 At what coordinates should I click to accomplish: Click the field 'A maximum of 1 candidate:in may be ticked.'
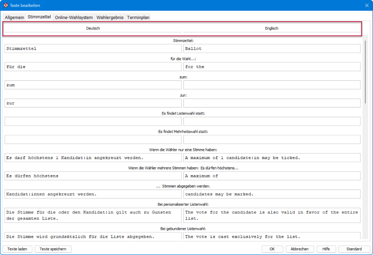click(272, 157)
